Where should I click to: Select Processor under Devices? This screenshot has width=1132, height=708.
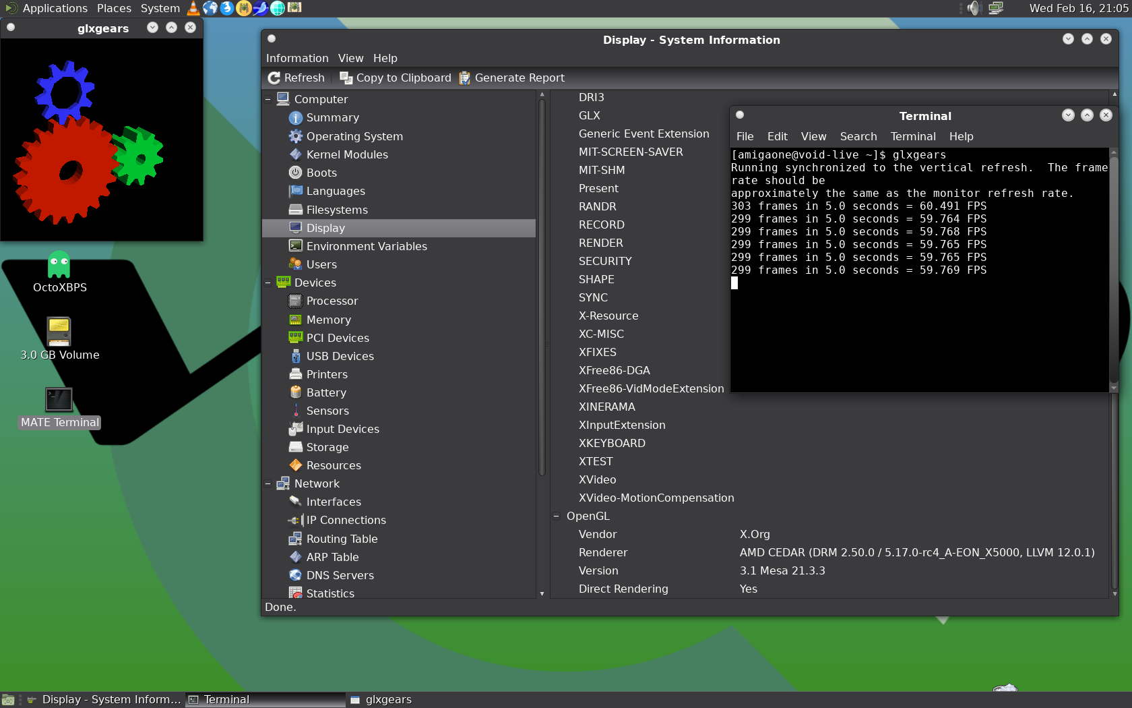(332, 301)
